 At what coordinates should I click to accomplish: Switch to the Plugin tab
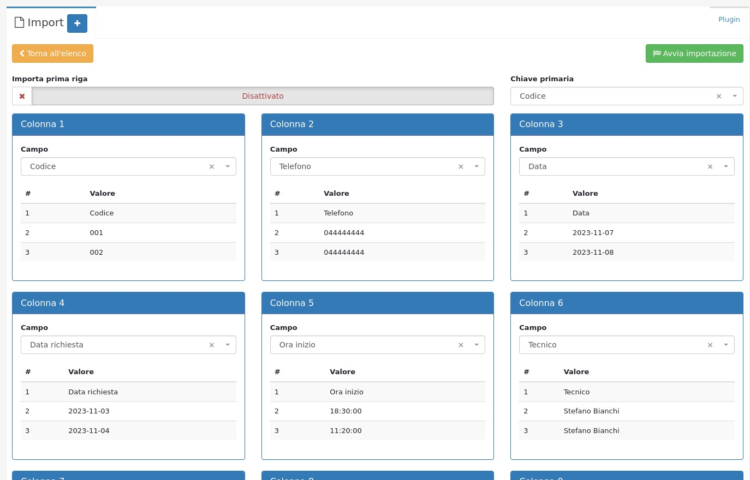[x=729, y=20]
